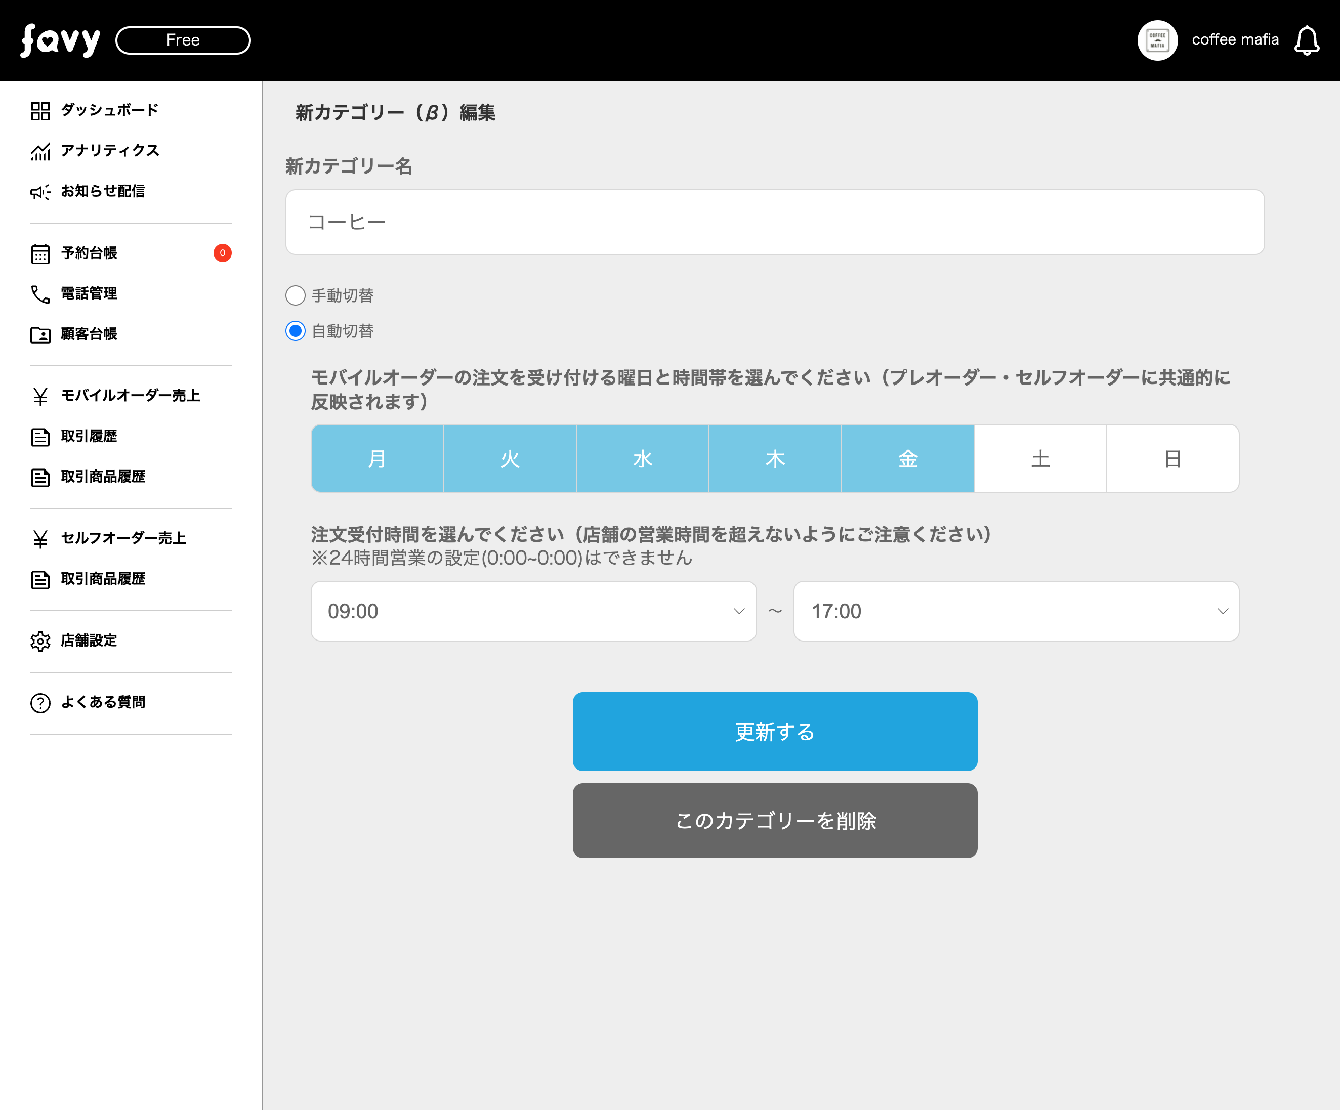
Task: Click the phone management icon
Action: (40, 294)
